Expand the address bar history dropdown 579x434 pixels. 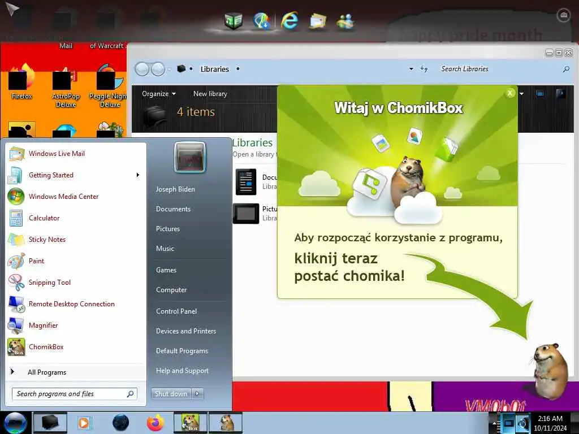click(x=411, y=69)
